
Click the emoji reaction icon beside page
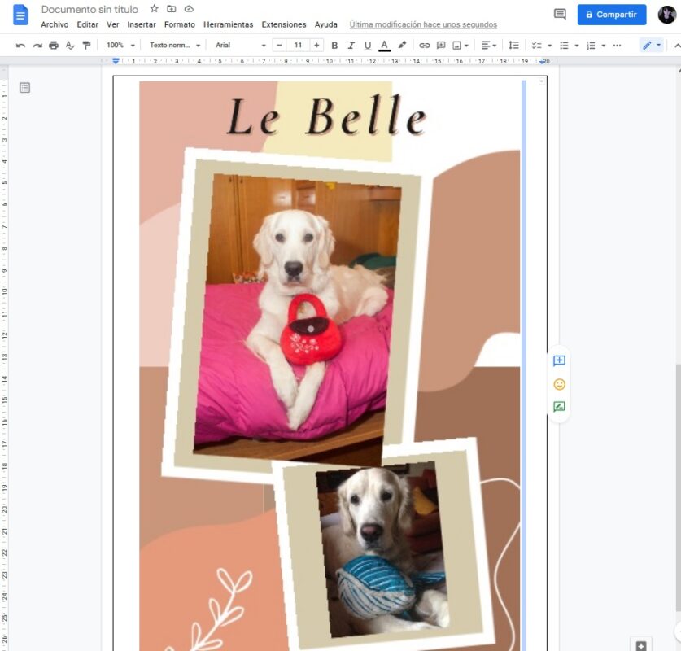click(559, 384)
